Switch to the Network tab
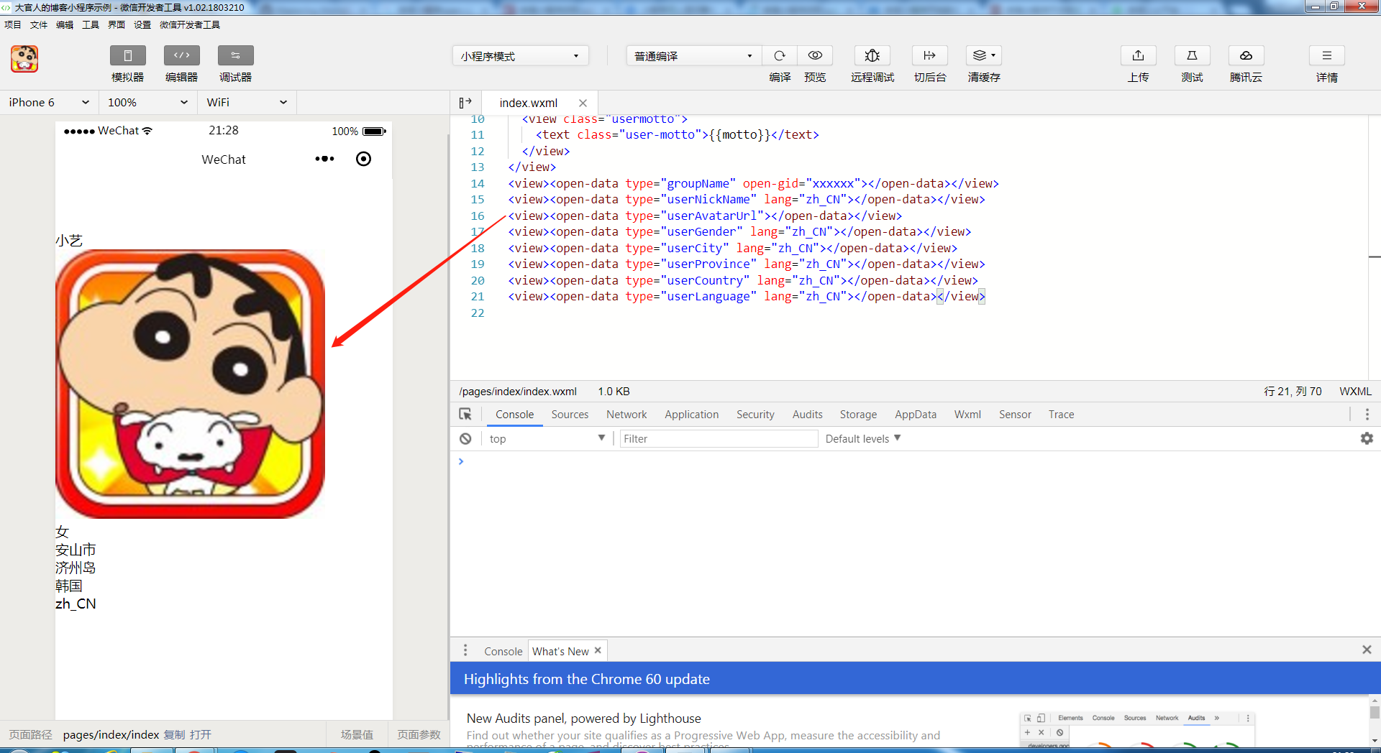Screen dimensions: 1381x753 pyautogui.click(x=626, y=415)
